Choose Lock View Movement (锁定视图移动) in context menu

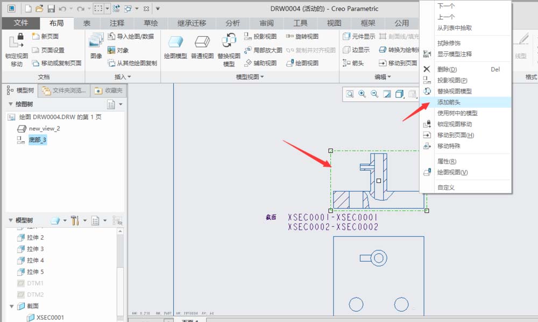[x=465, y=124]
